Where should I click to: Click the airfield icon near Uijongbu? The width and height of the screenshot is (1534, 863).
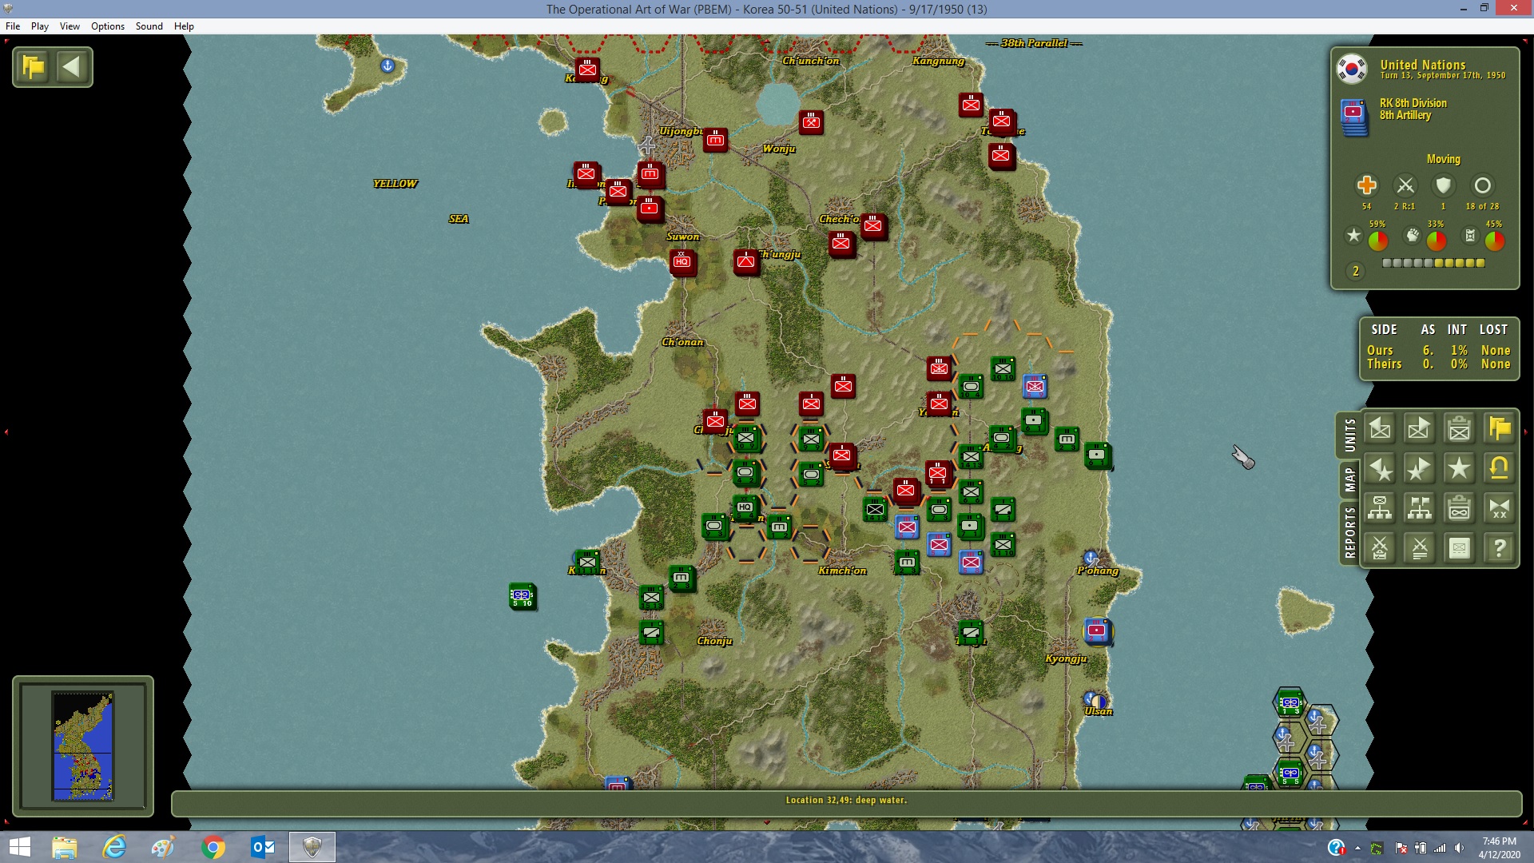click(x=647, y=145)
